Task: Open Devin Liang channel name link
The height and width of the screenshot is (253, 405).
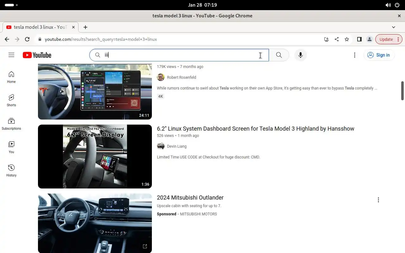Action: point(177,146)
